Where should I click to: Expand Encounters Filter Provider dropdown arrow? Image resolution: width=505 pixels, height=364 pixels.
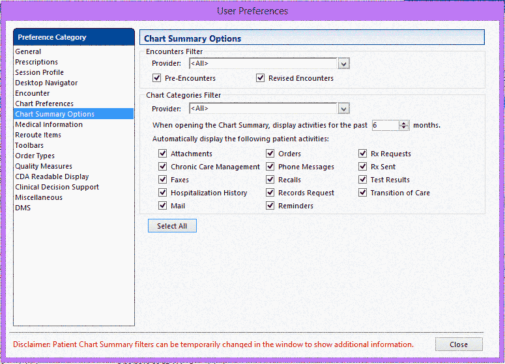tap(343, 63)
